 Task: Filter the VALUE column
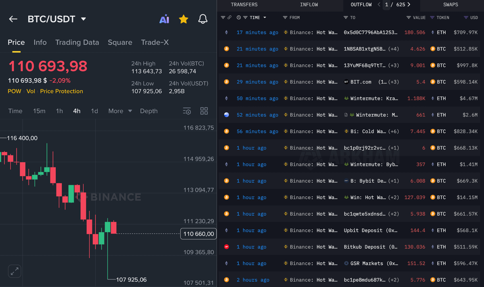409,18
